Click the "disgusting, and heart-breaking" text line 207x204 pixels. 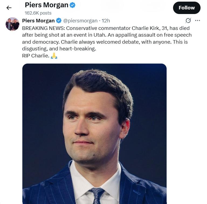point(59,49)
